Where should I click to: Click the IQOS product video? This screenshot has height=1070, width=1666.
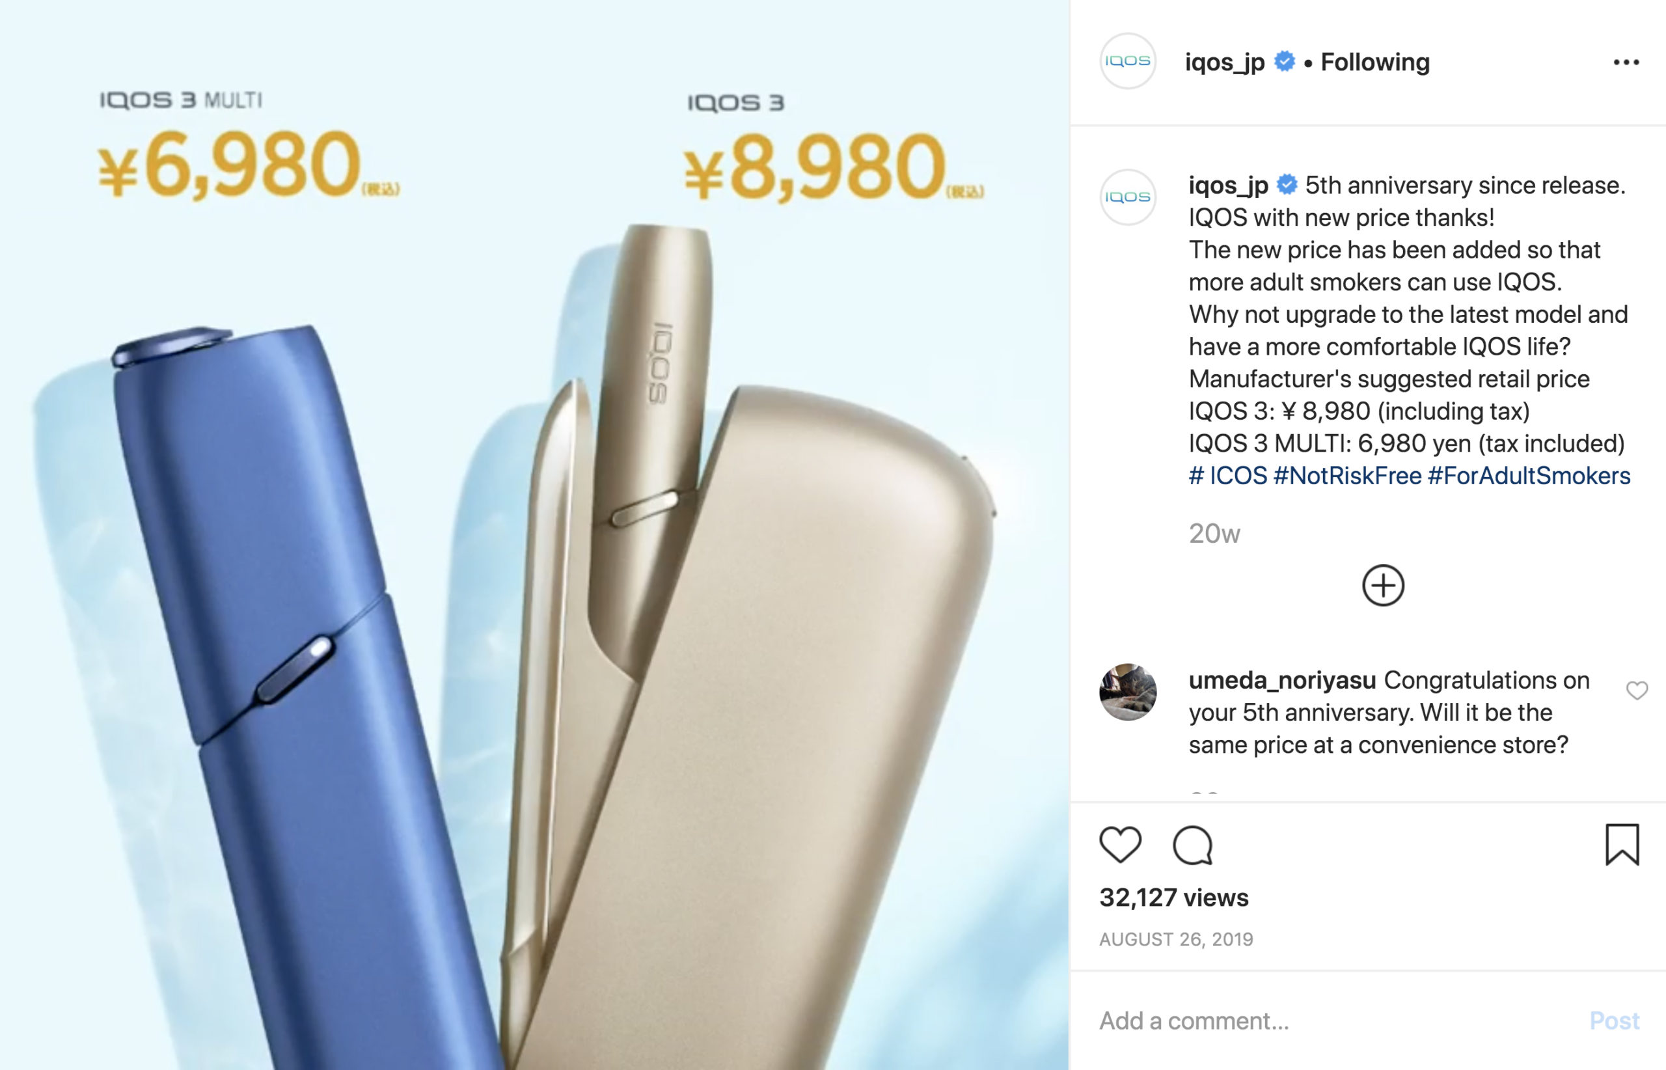tap(534, 535)
